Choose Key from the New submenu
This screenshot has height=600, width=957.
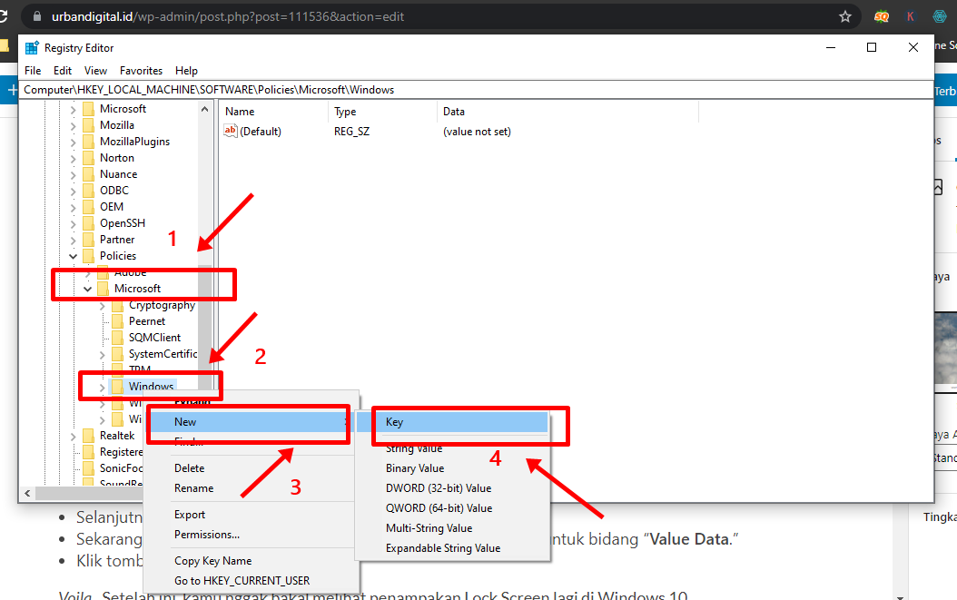pyautogui.click(x=452, y=422)
